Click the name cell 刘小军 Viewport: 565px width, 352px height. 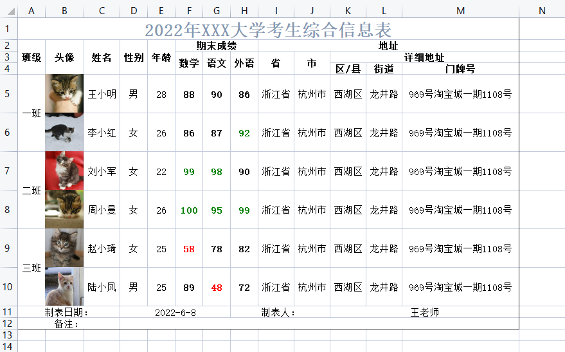pos(102,171)
